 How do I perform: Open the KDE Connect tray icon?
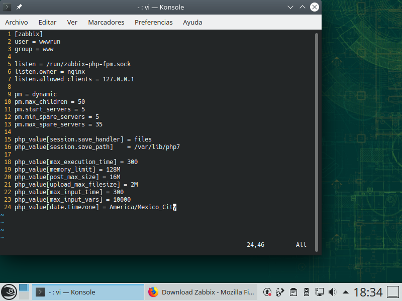[x=280, y=292]
